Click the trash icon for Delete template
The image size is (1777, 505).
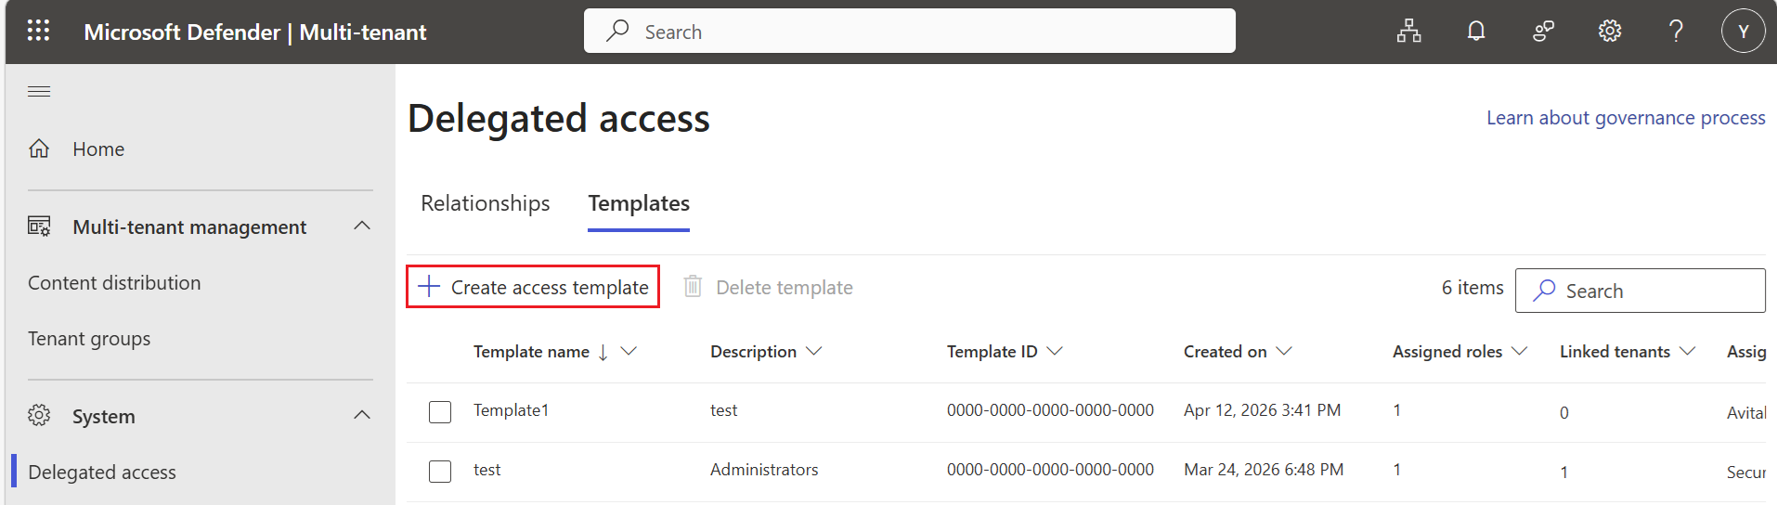coord(693,286)
